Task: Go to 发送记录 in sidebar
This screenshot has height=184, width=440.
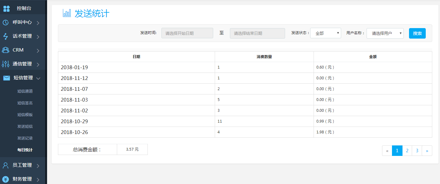Action: click(x=25, y=138)
